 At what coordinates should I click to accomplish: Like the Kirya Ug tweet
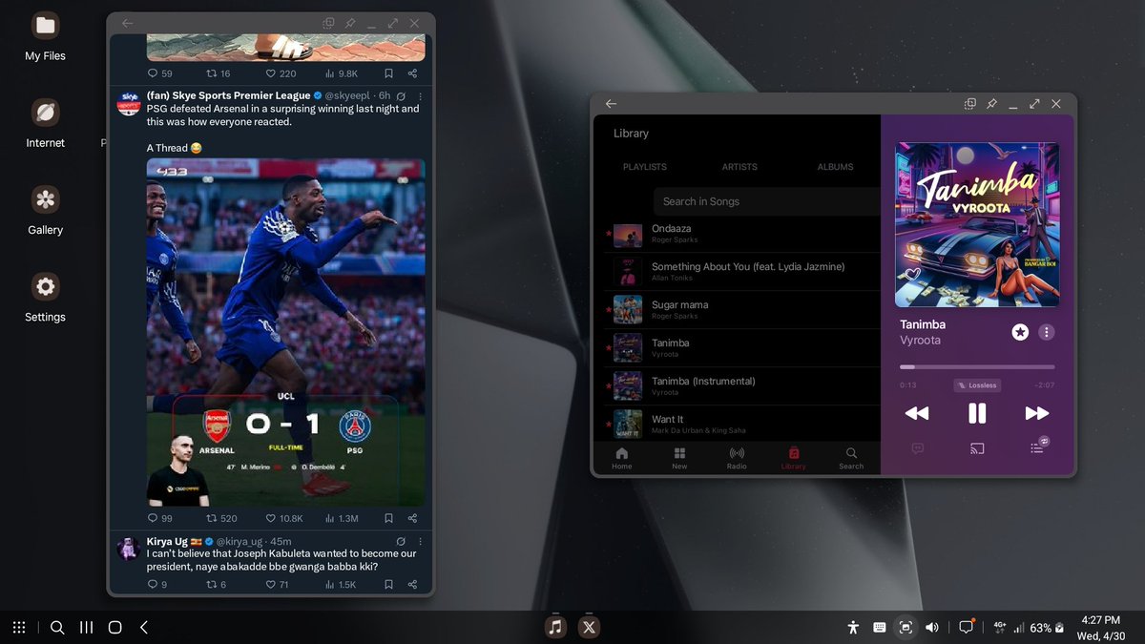tap(277, 585)
